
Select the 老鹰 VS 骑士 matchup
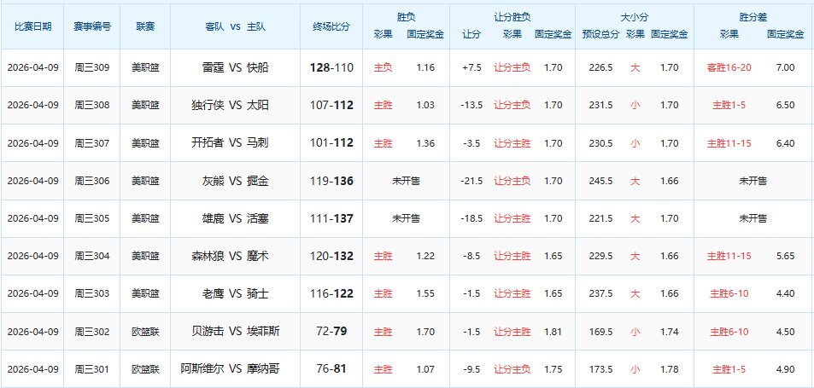coord(235,293)
